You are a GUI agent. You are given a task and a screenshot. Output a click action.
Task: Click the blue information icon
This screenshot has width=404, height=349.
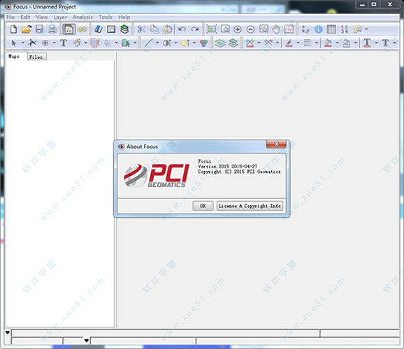tap(319, 29)
